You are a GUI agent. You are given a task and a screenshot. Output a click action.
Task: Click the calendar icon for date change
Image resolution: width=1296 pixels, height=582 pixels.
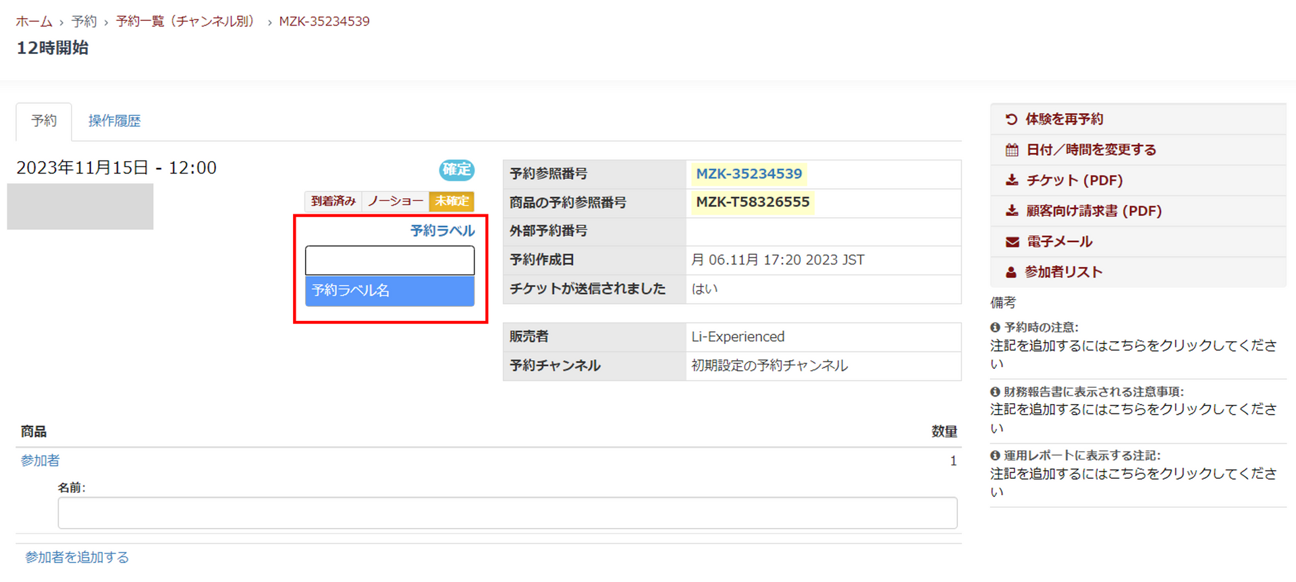[1011, 150]
